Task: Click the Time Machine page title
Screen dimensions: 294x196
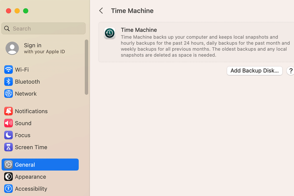Action: click(132, 11)
